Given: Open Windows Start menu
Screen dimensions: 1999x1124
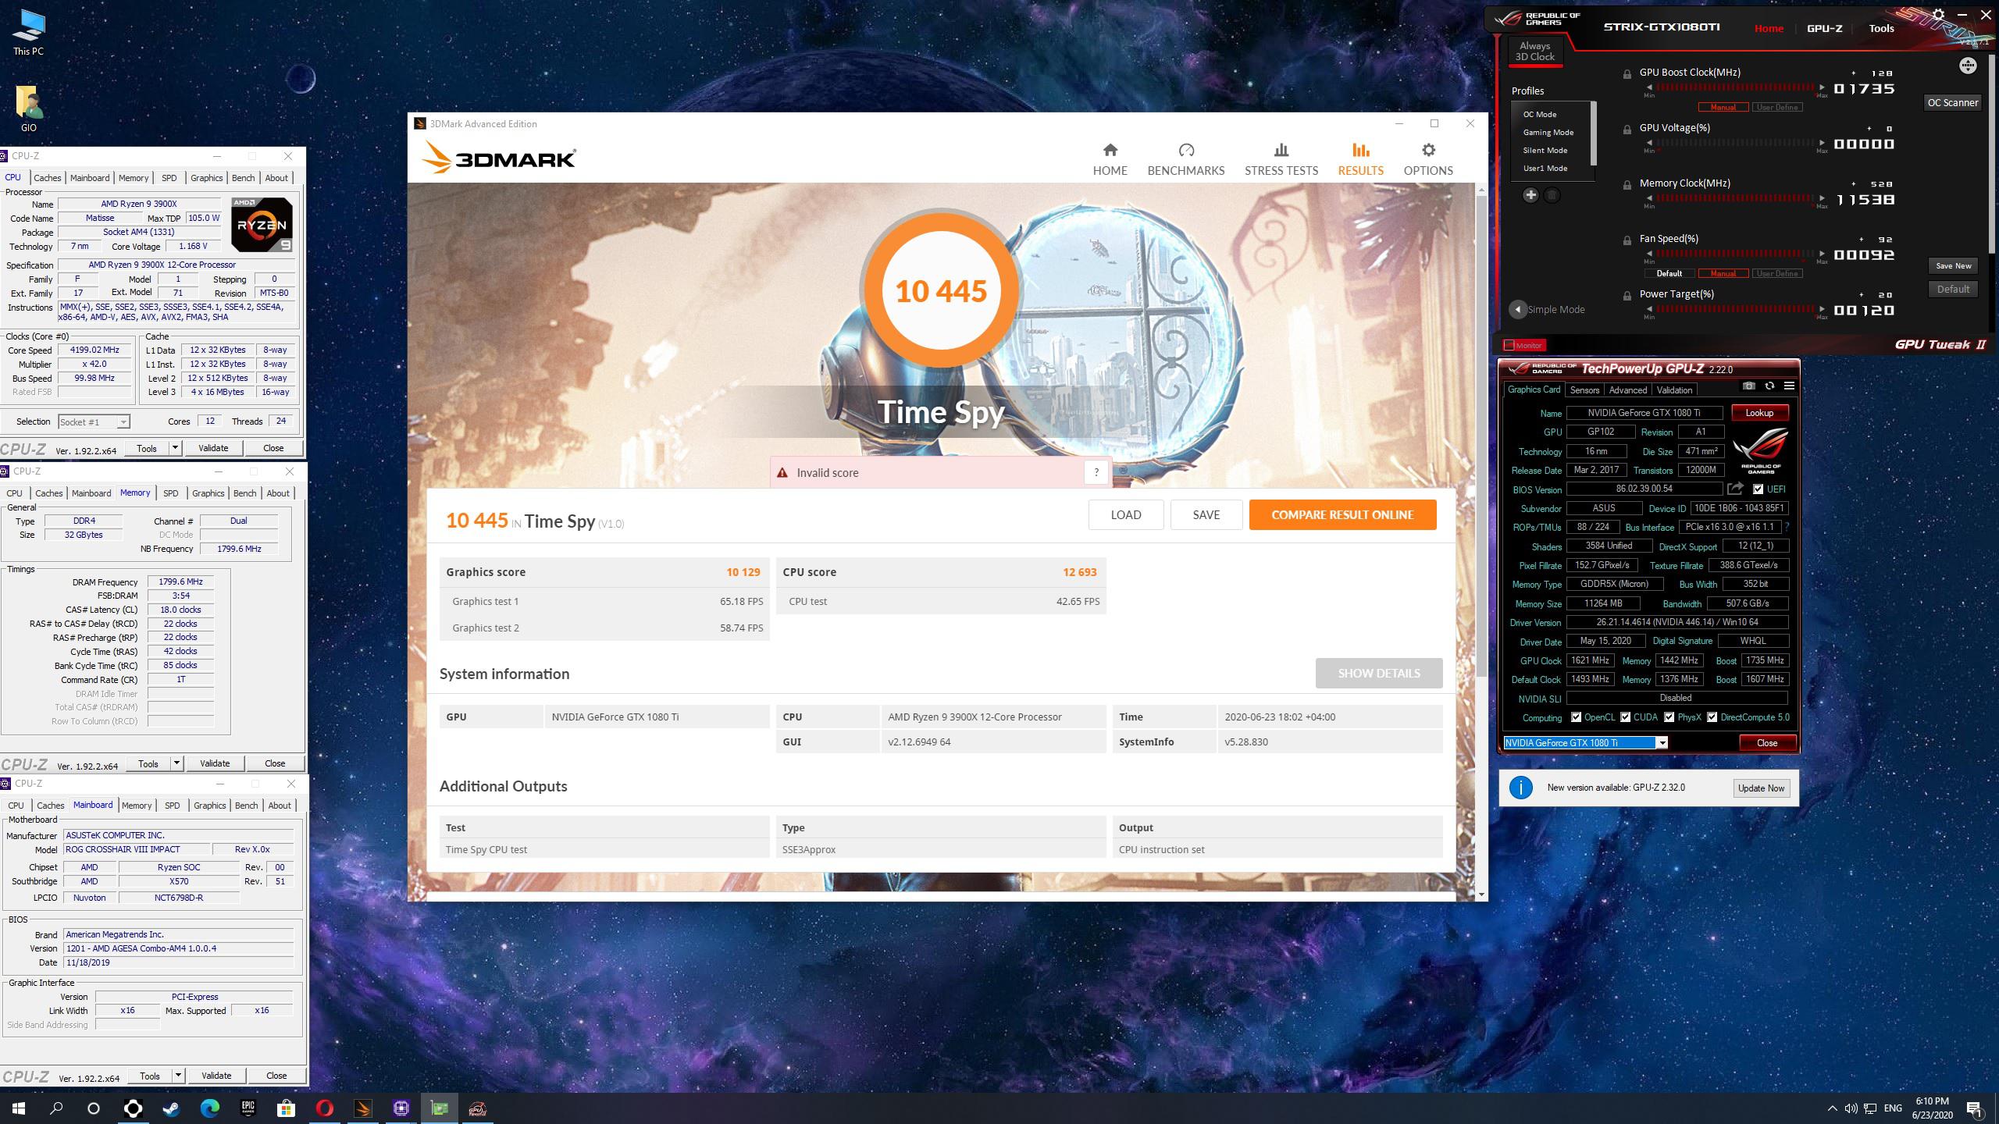Looking at the screenshot, I should point(19,1108).
